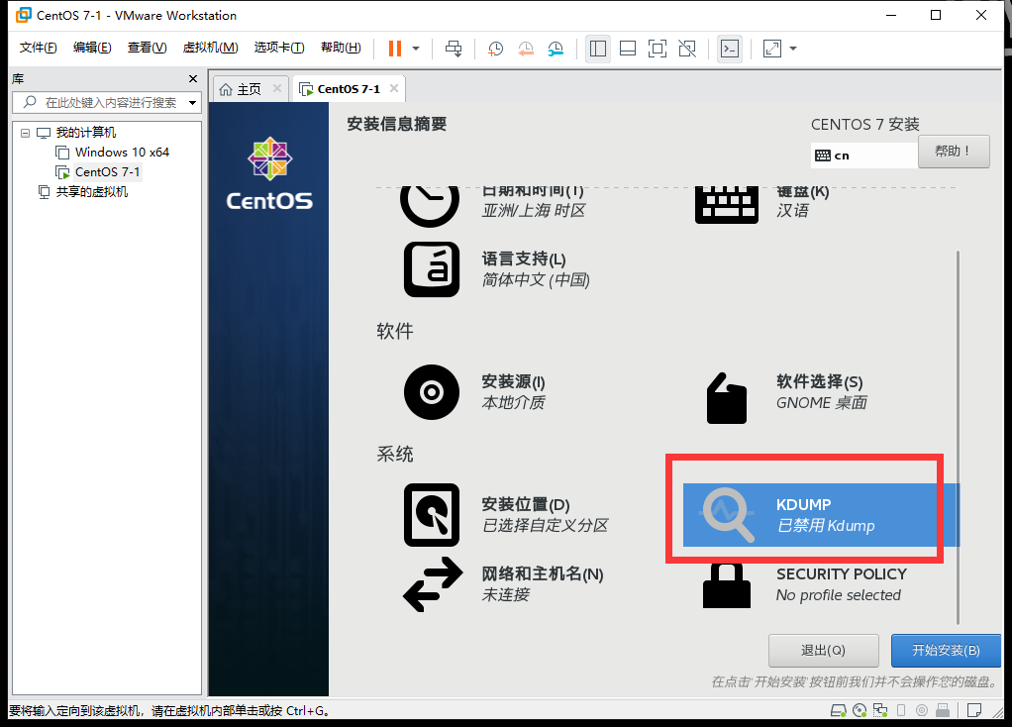Open the 选项卡(T) menu
Screen dimensions: 1012x727
pyautogui.click(x=279, y=48)
